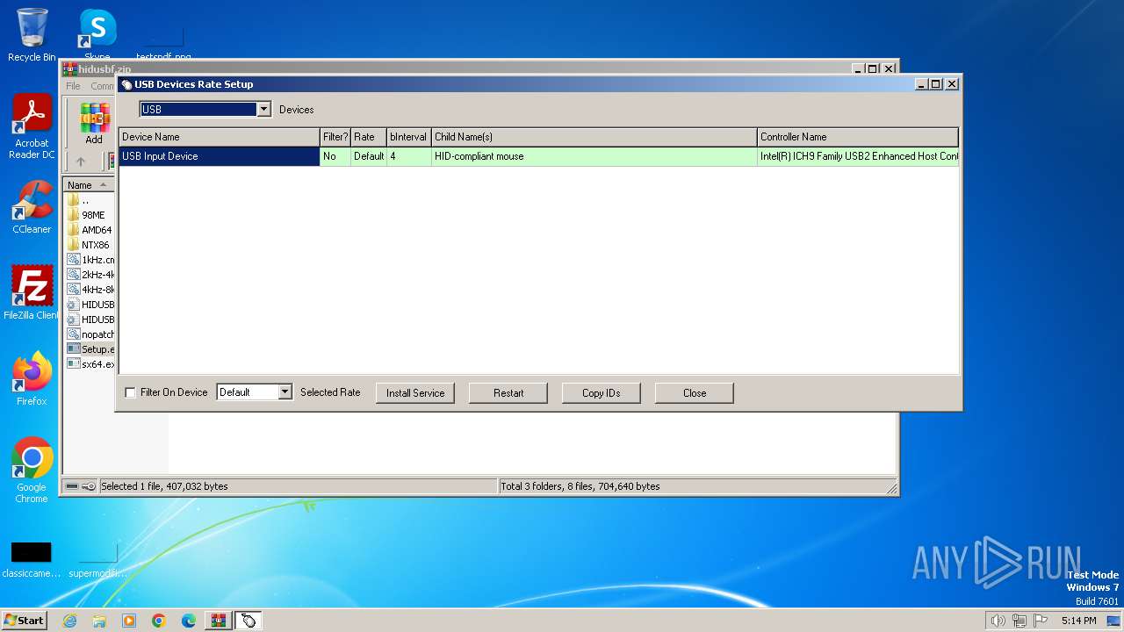
Task: Select the 1kHz.cmd file in WinRAR
Action: pyautogui.click(x=90, y=260)
